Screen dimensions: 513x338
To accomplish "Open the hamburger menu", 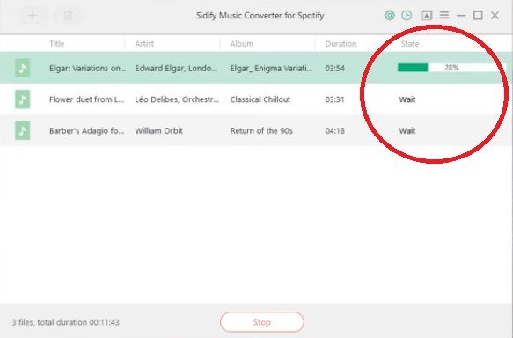I will tap(444, 15).
